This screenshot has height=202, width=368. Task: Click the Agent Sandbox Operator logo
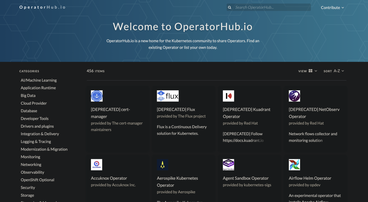click(228, 165)
